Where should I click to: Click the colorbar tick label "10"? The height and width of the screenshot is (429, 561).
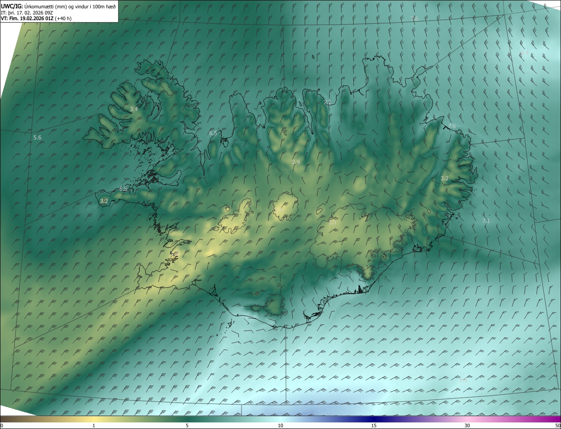pyautogui.click(x=280, y=425)
